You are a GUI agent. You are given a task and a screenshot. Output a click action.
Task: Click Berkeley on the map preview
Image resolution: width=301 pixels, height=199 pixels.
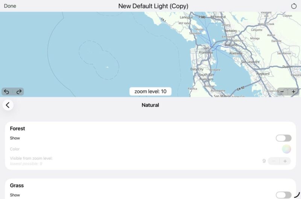(x=230, y=30)
